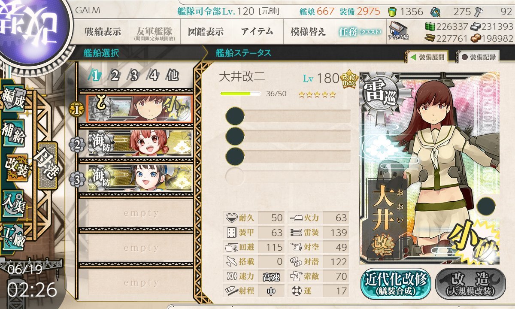515x309 pixels.
Task: Switch to fleet 2 tab
Action: (x=115, y=76)
